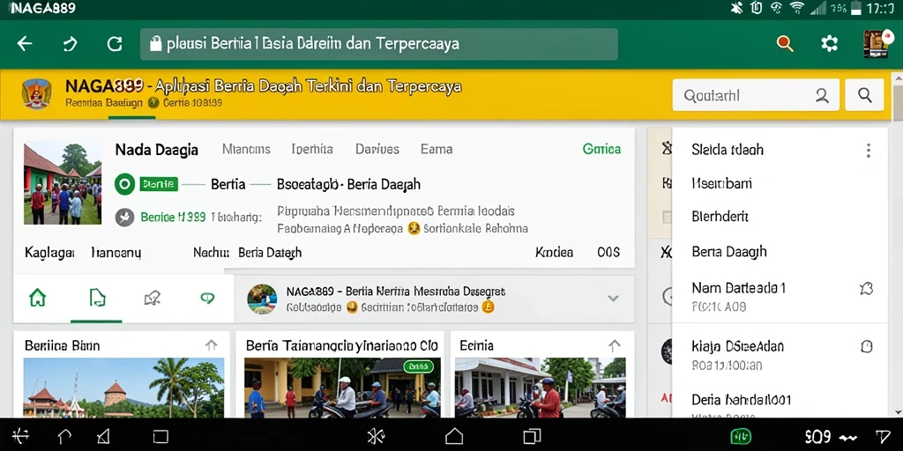Select the Nam Datteada 1 entry

click(738, 288)
